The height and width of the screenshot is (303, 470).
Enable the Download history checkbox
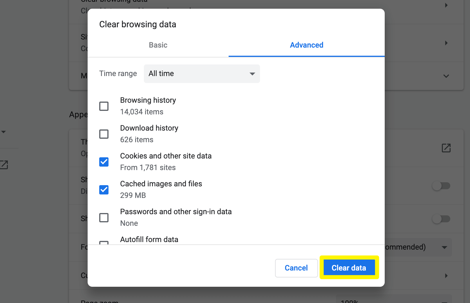tap(104, 134)
